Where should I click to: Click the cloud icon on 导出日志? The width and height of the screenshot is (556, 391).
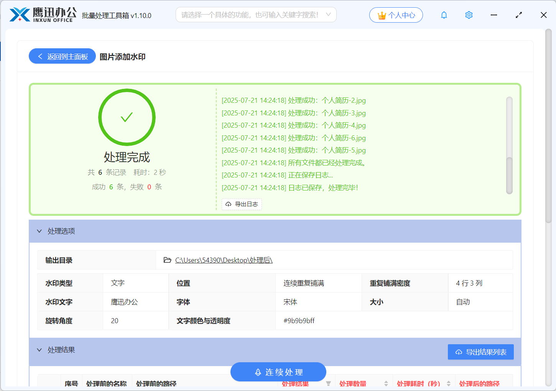(x=229, y=204)
